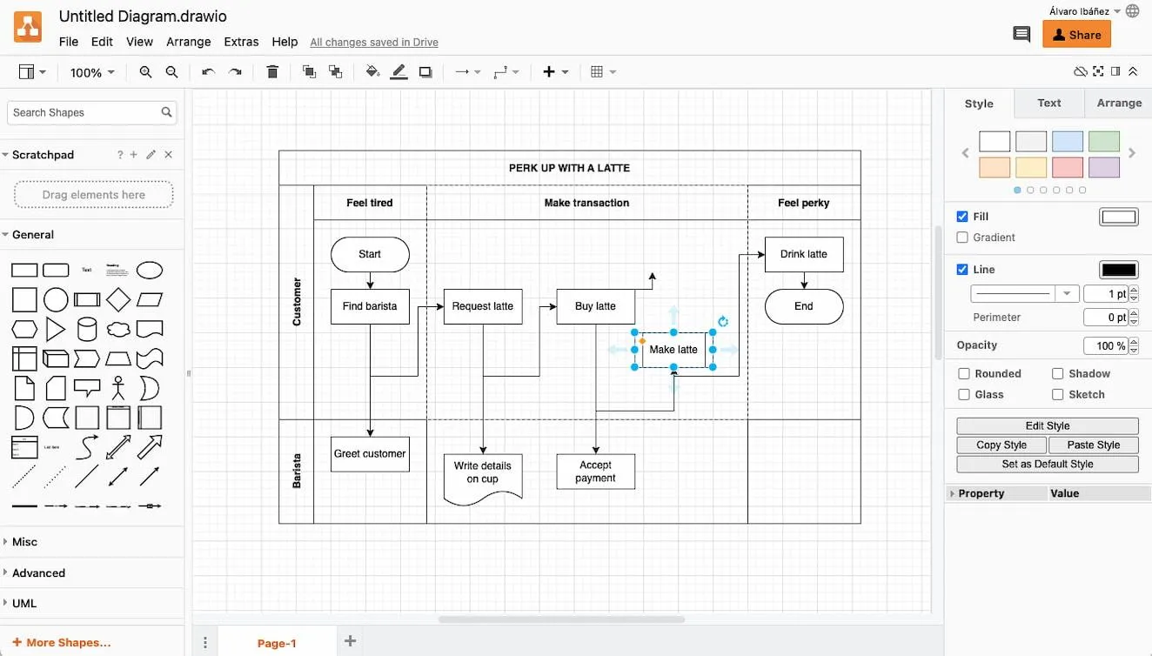Toggle the Line checkbox

click(x=962, y=270)
